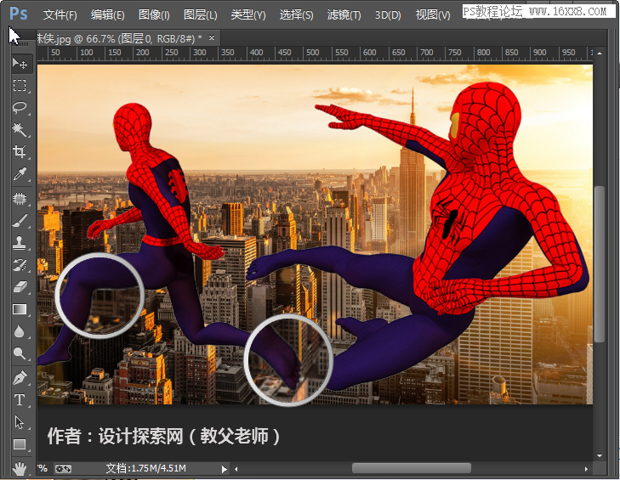620x480 pixels.
Task: Select the Path Selection tool
Action: point(20,422)
